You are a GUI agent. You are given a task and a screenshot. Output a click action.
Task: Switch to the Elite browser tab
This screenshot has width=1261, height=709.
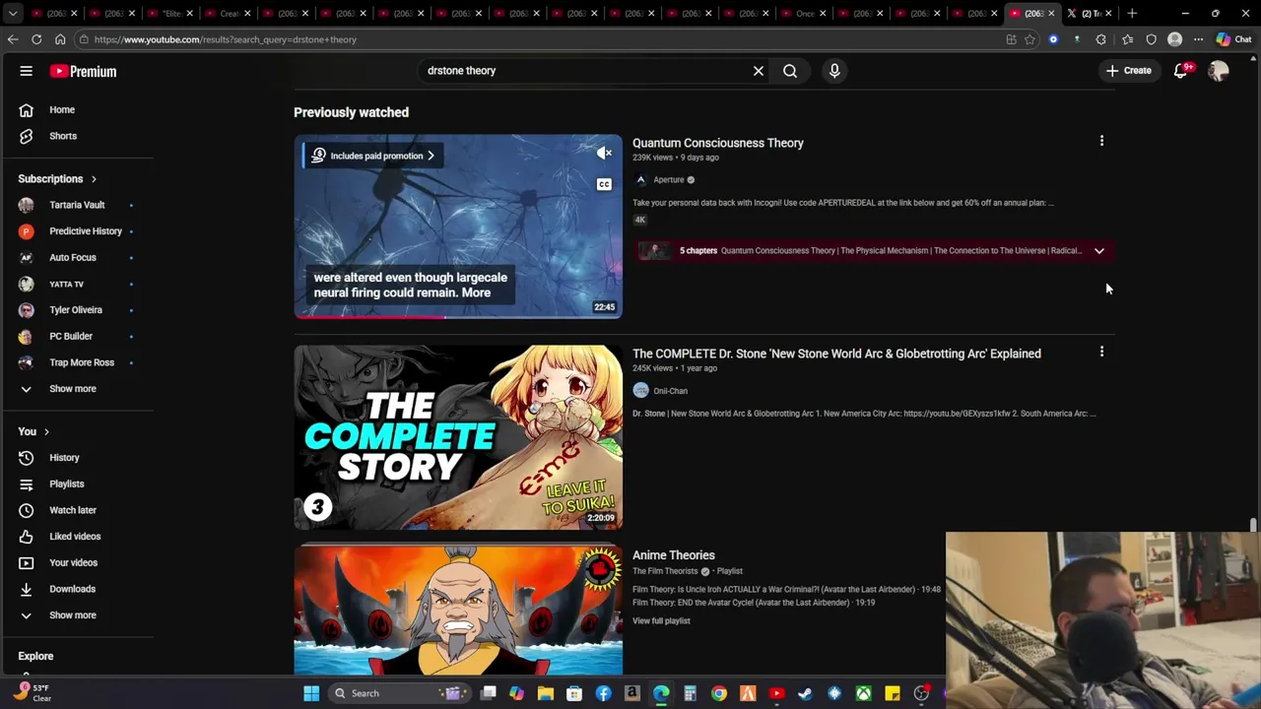click(172, 13)
